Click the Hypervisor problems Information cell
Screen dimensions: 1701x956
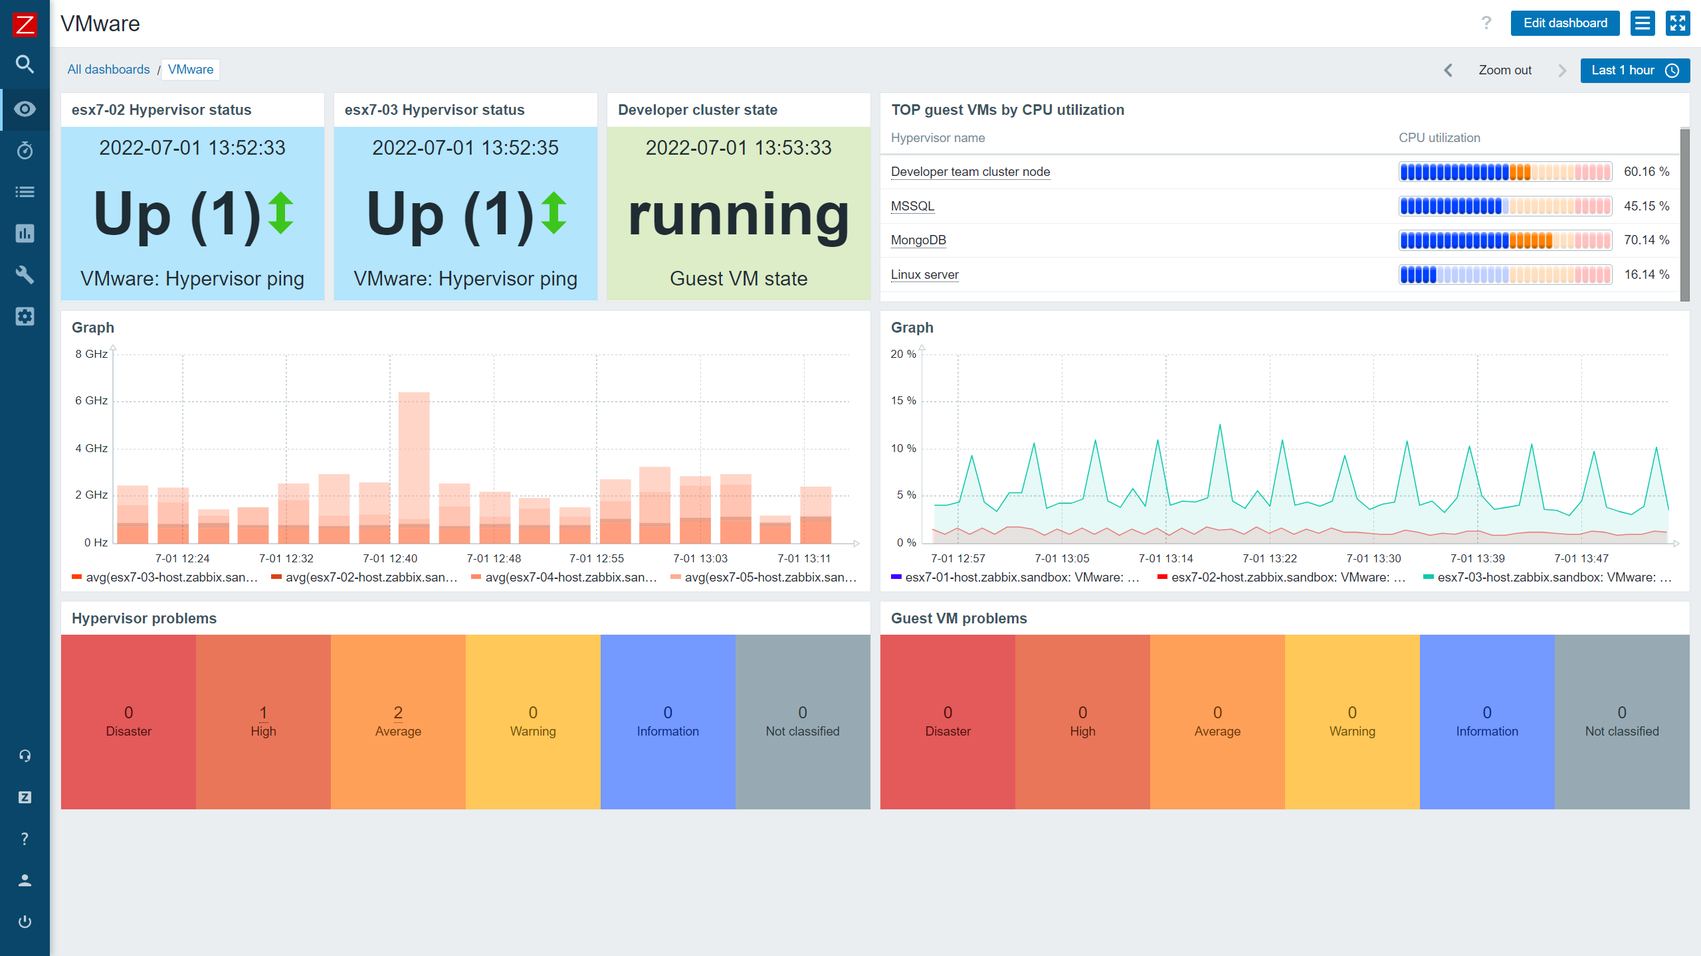click(x=668, y=722)
